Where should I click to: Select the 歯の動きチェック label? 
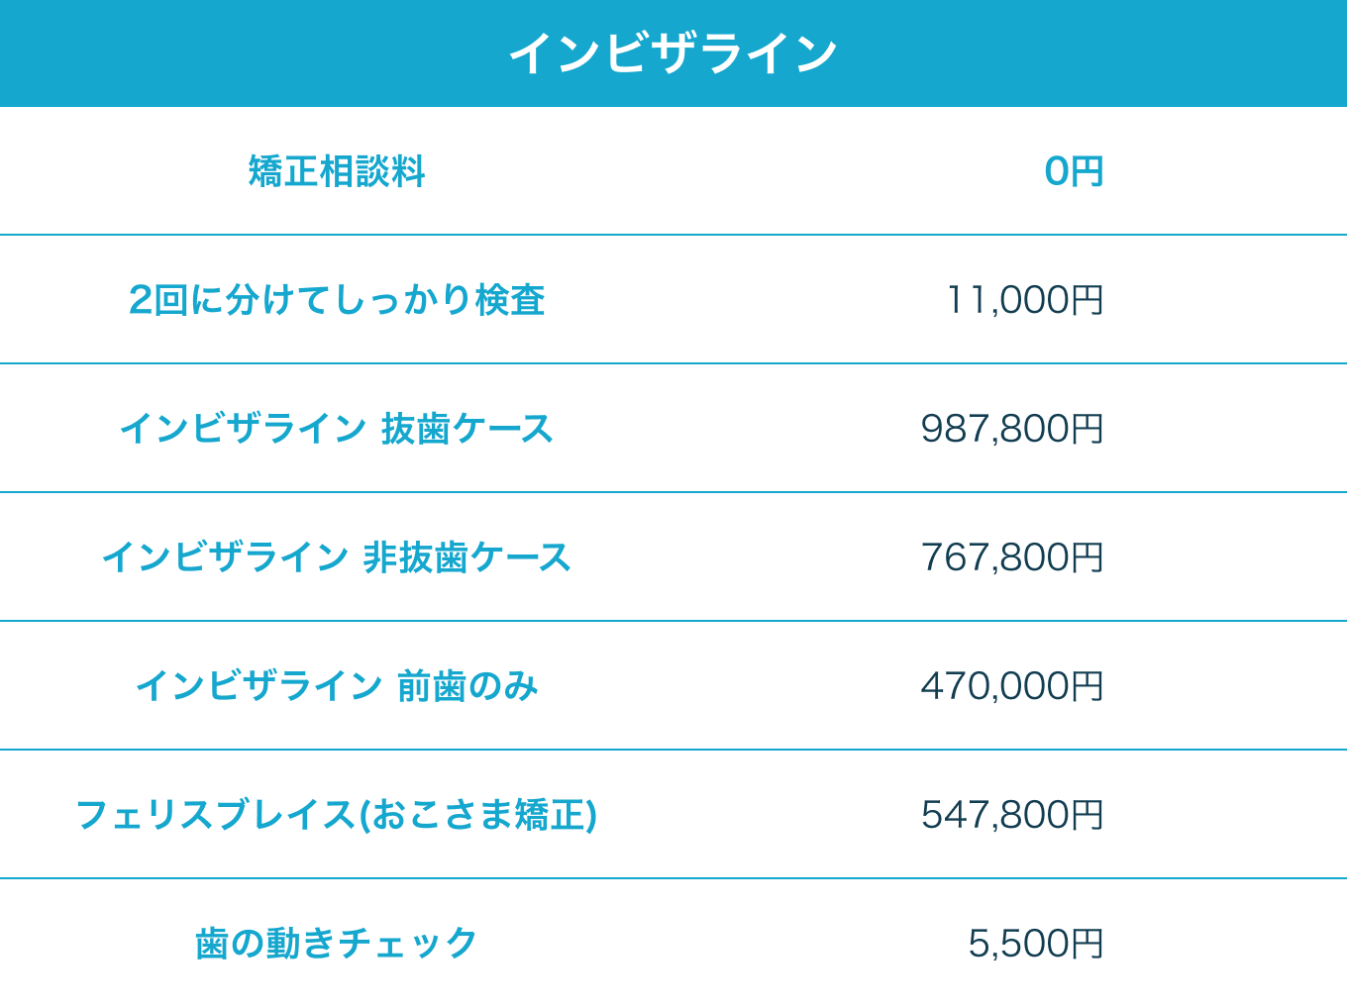(337, 944)
